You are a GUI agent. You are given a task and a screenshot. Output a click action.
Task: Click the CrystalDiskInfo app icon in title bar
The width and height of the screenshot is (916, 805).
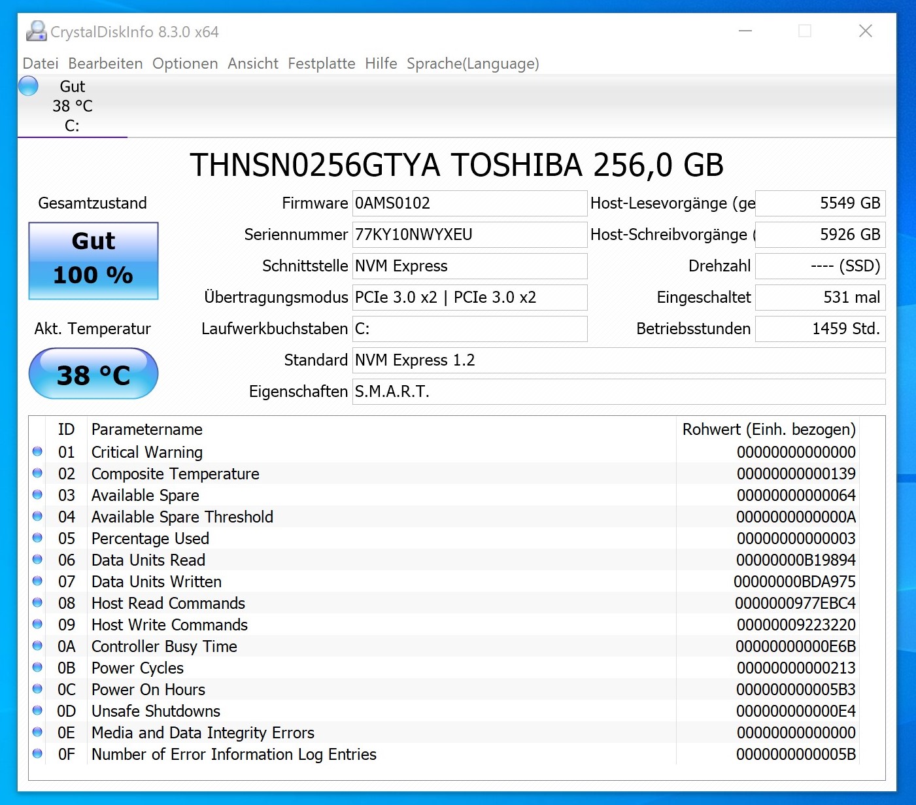[36, 31]
